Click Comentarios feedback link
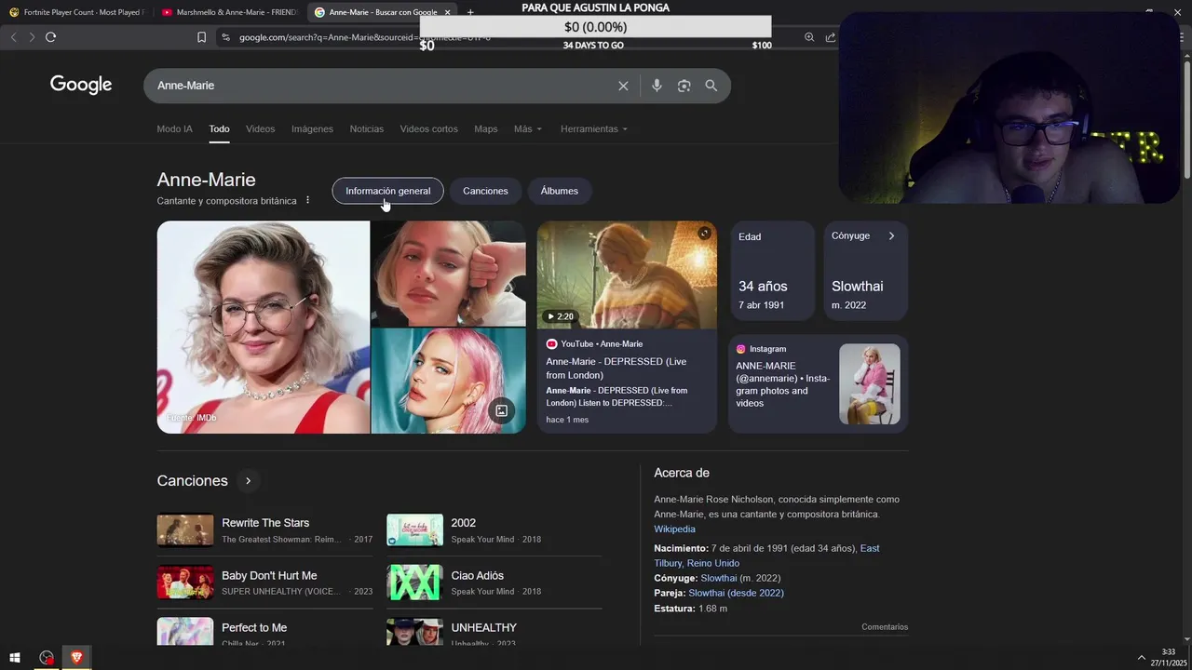This screenshot has width=1192, height=670. 885,627
